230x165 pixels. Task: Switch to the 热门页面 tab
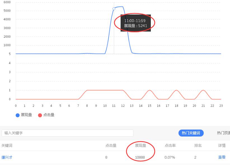point(223,133)
